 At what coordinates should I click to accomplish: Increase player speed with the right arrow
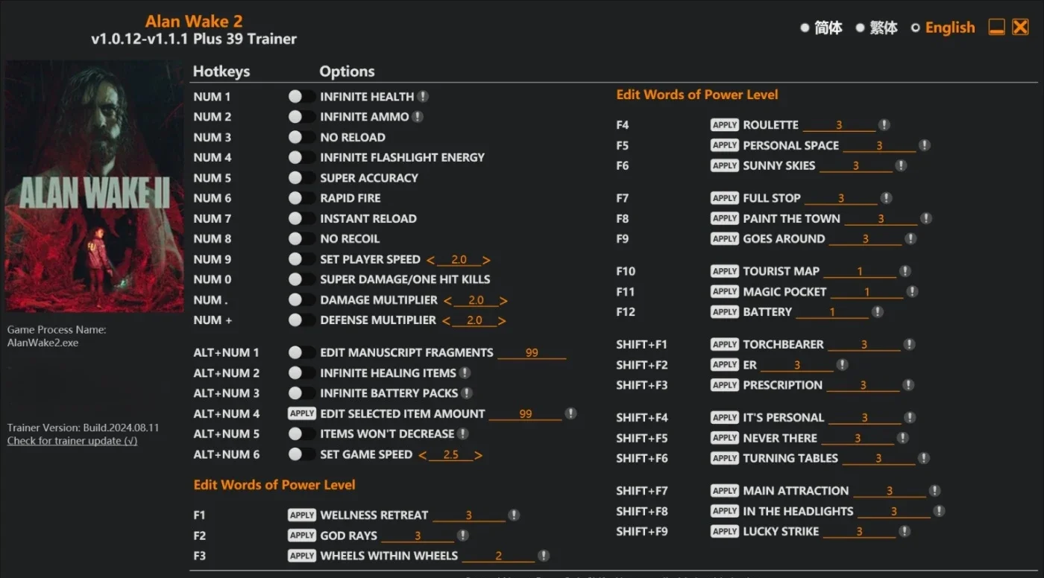(x=486, y=260)
